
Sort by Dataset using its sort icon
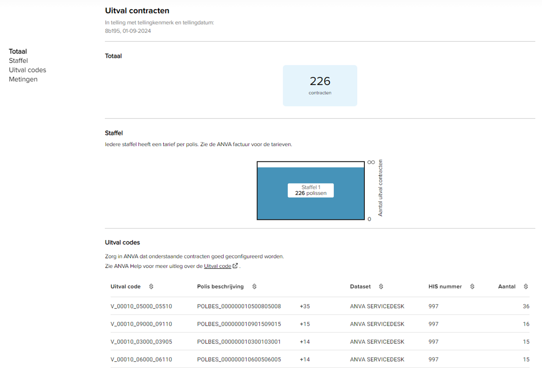coord(381,287)
